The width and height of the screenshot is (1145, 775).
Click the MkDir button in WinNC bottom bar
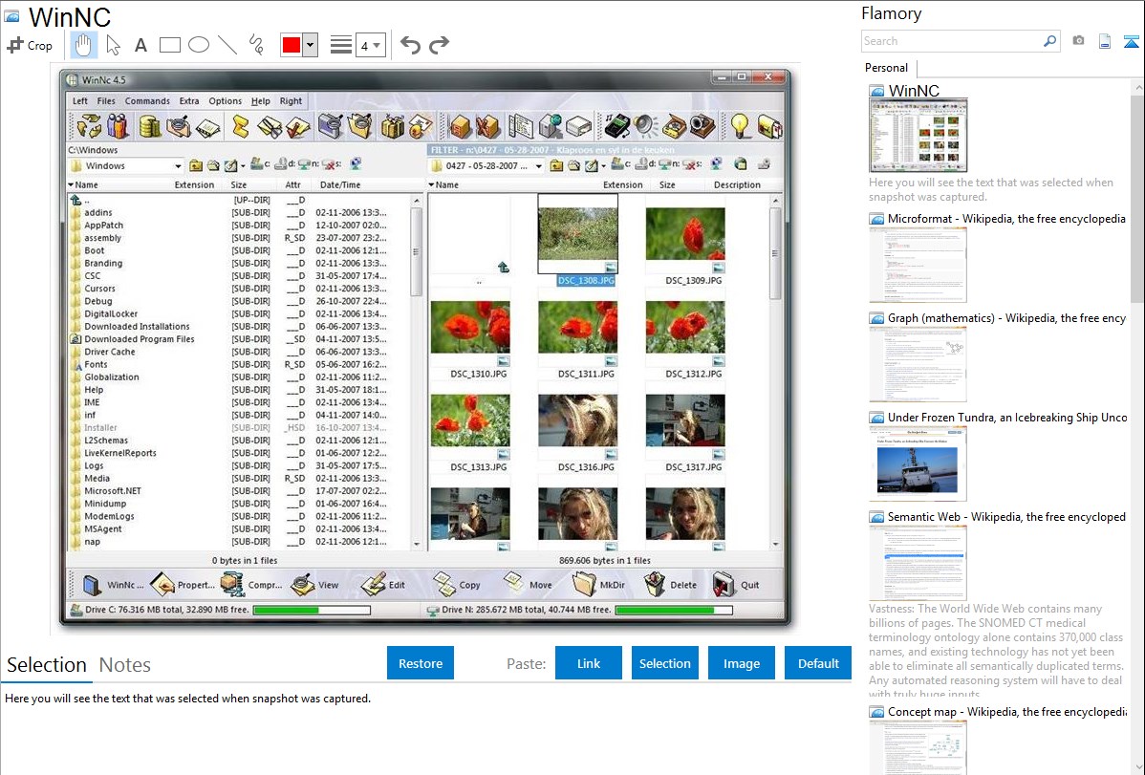click(x=599, y=584)
